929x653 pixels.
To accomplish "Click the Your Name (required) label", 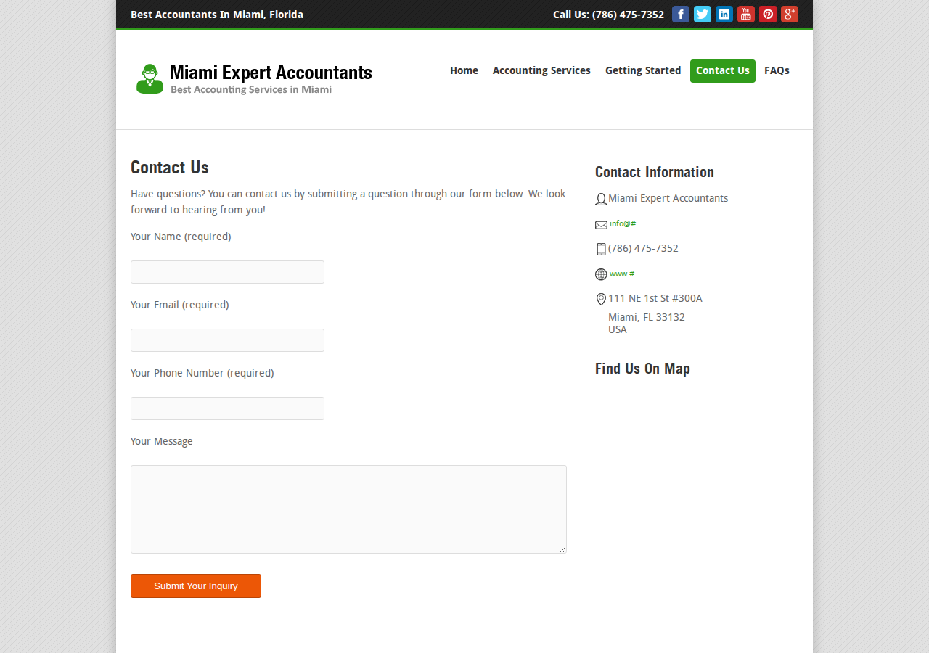I will [x=181, y=237].
